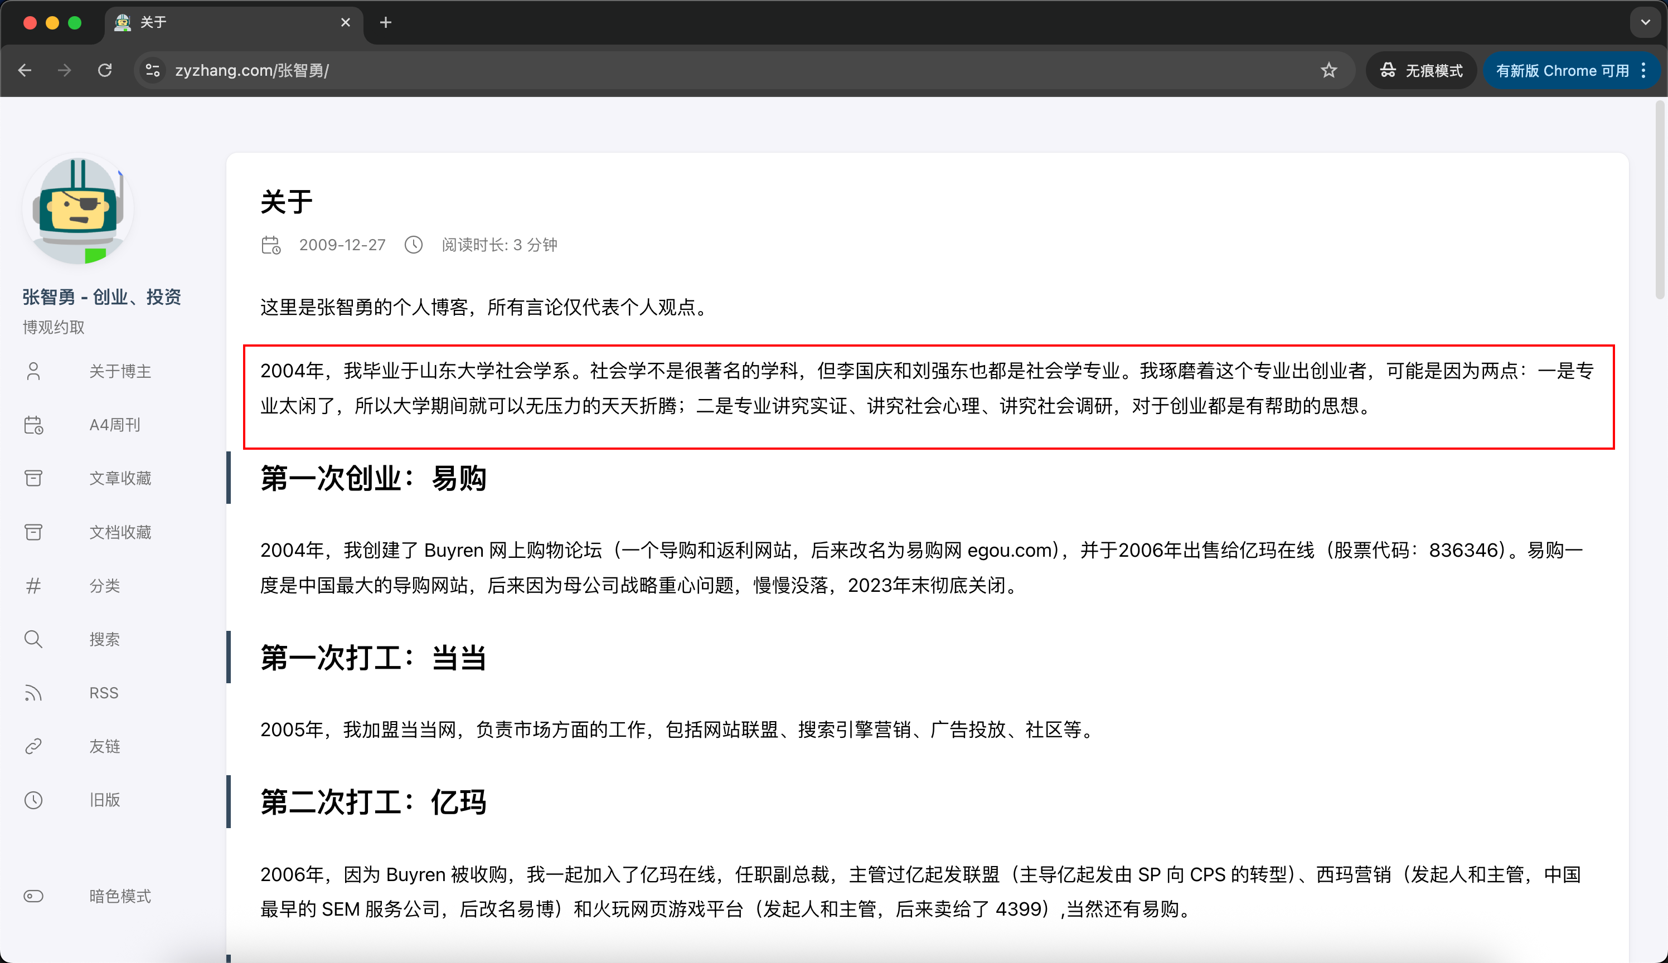Bookmark this page with the star icon
Viewport: 1668px width, 963px height.
coord(1328,70)
